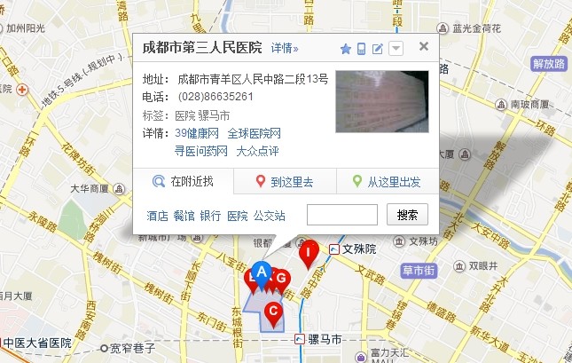Screen dimensions: 572x363
Task: Expand the popup header dropdown arrow
Action: coord(396,48)
